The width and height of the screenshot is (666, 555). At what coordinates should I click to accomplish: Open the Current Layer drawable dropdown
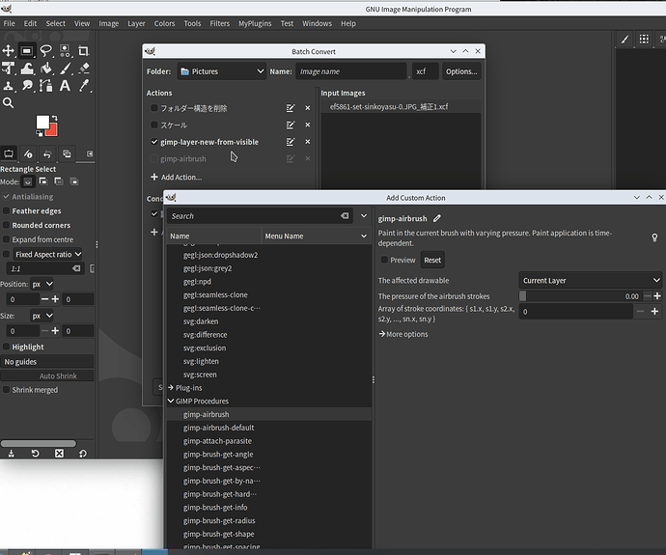[x=590, y=281]
